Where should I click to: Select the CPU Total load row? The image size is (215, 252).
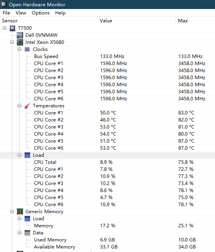pos(107,162)
